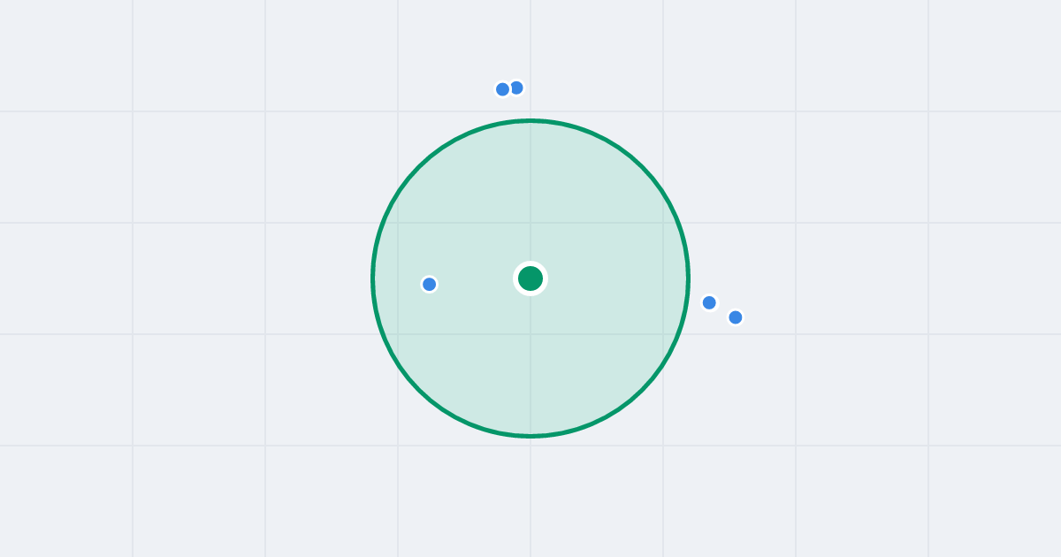Pick the left dot of the top overlapping pair
This screenshot has width=1061, height=557.
coord(503,89)
